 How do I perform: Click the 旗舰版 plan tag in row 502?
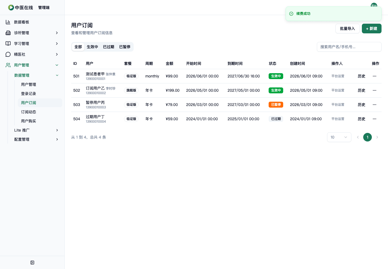click(x=131, y=90)
